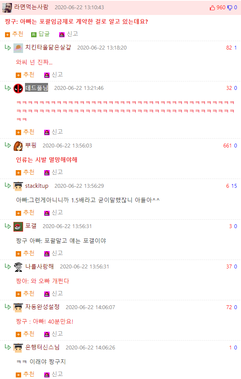
Task: Click username 나를사랑해
Action: point(40,266)
